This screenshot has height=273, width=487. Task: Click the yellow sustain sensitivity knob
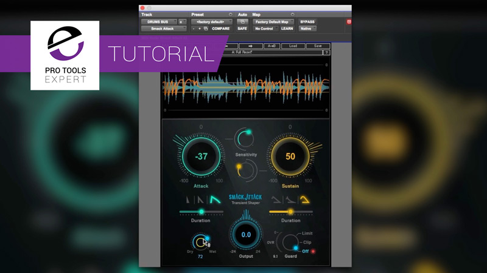(246, 170)
